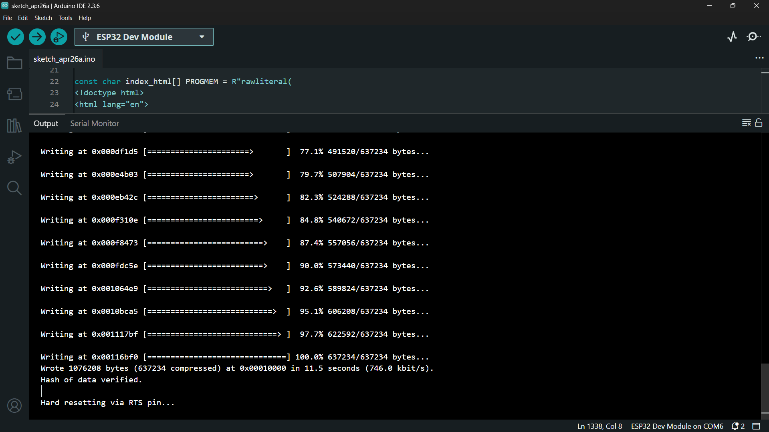Switch to the Output panel tab
This screenshot has height=432, width=769.
(x=46, y=123)
